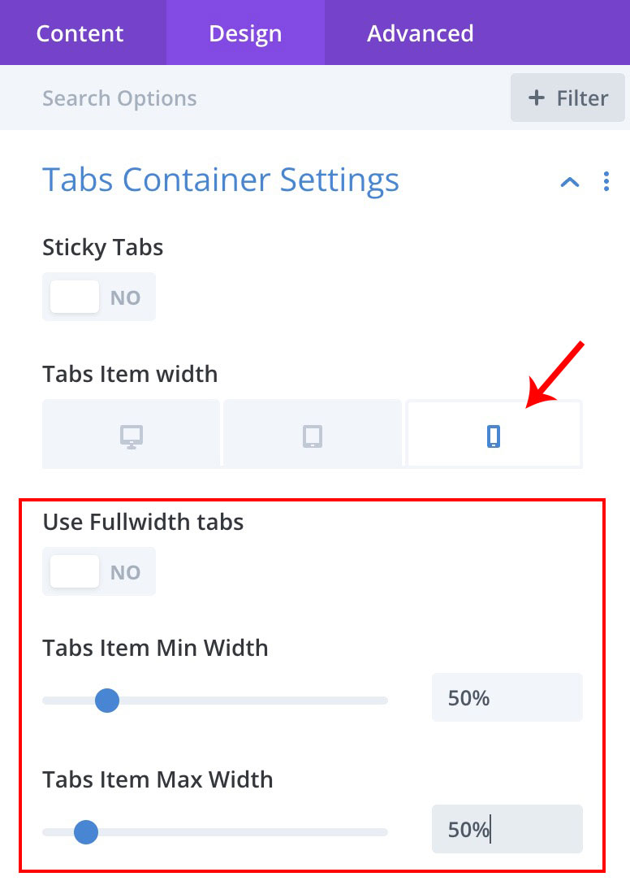630x881 pixels.
Task: Switch to the Content tab
Action: pyautogui.click(x=80, y=33)
